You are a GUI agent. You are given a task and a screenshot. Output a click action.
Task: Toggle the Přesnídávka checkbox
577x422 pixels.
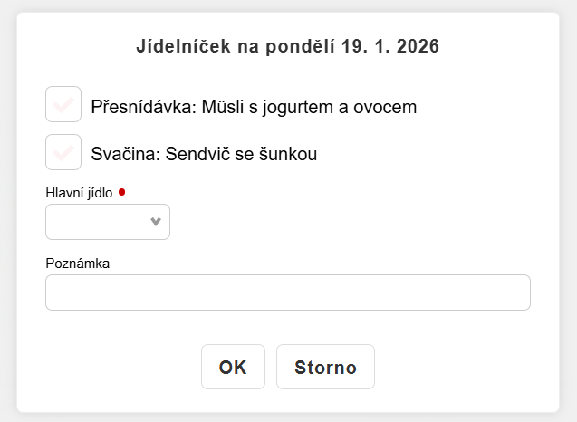63,105
